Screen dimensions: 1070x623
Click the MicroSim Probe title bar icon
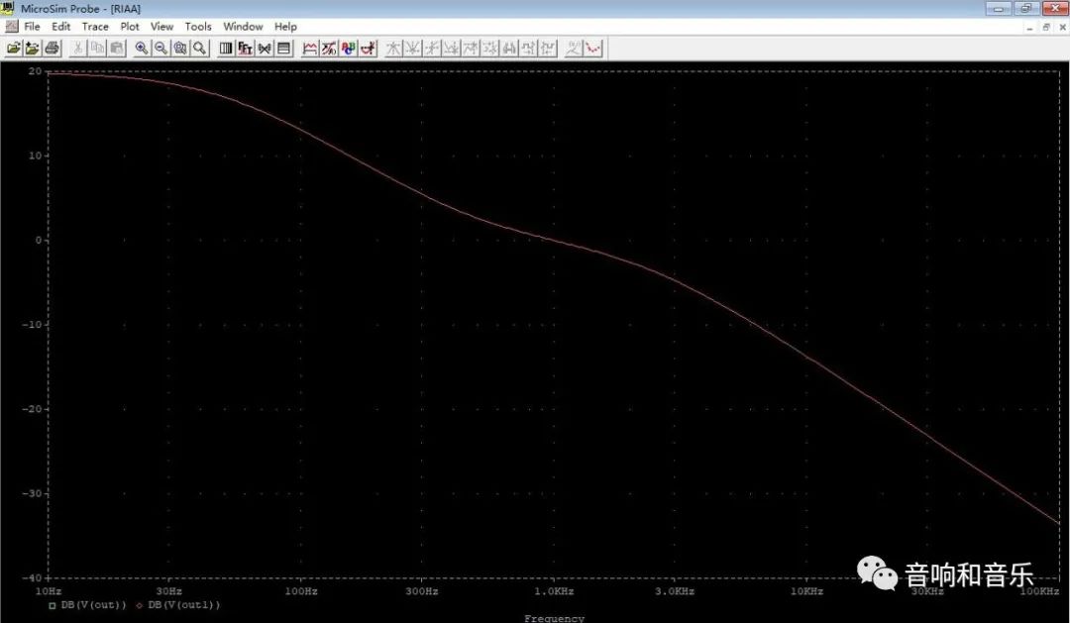pyautogui.click(x=8, y=8)
